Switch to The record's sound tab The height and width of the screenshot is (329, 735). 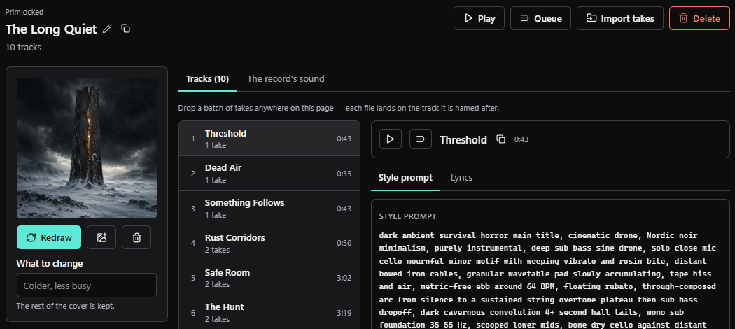tap(286, 78)
